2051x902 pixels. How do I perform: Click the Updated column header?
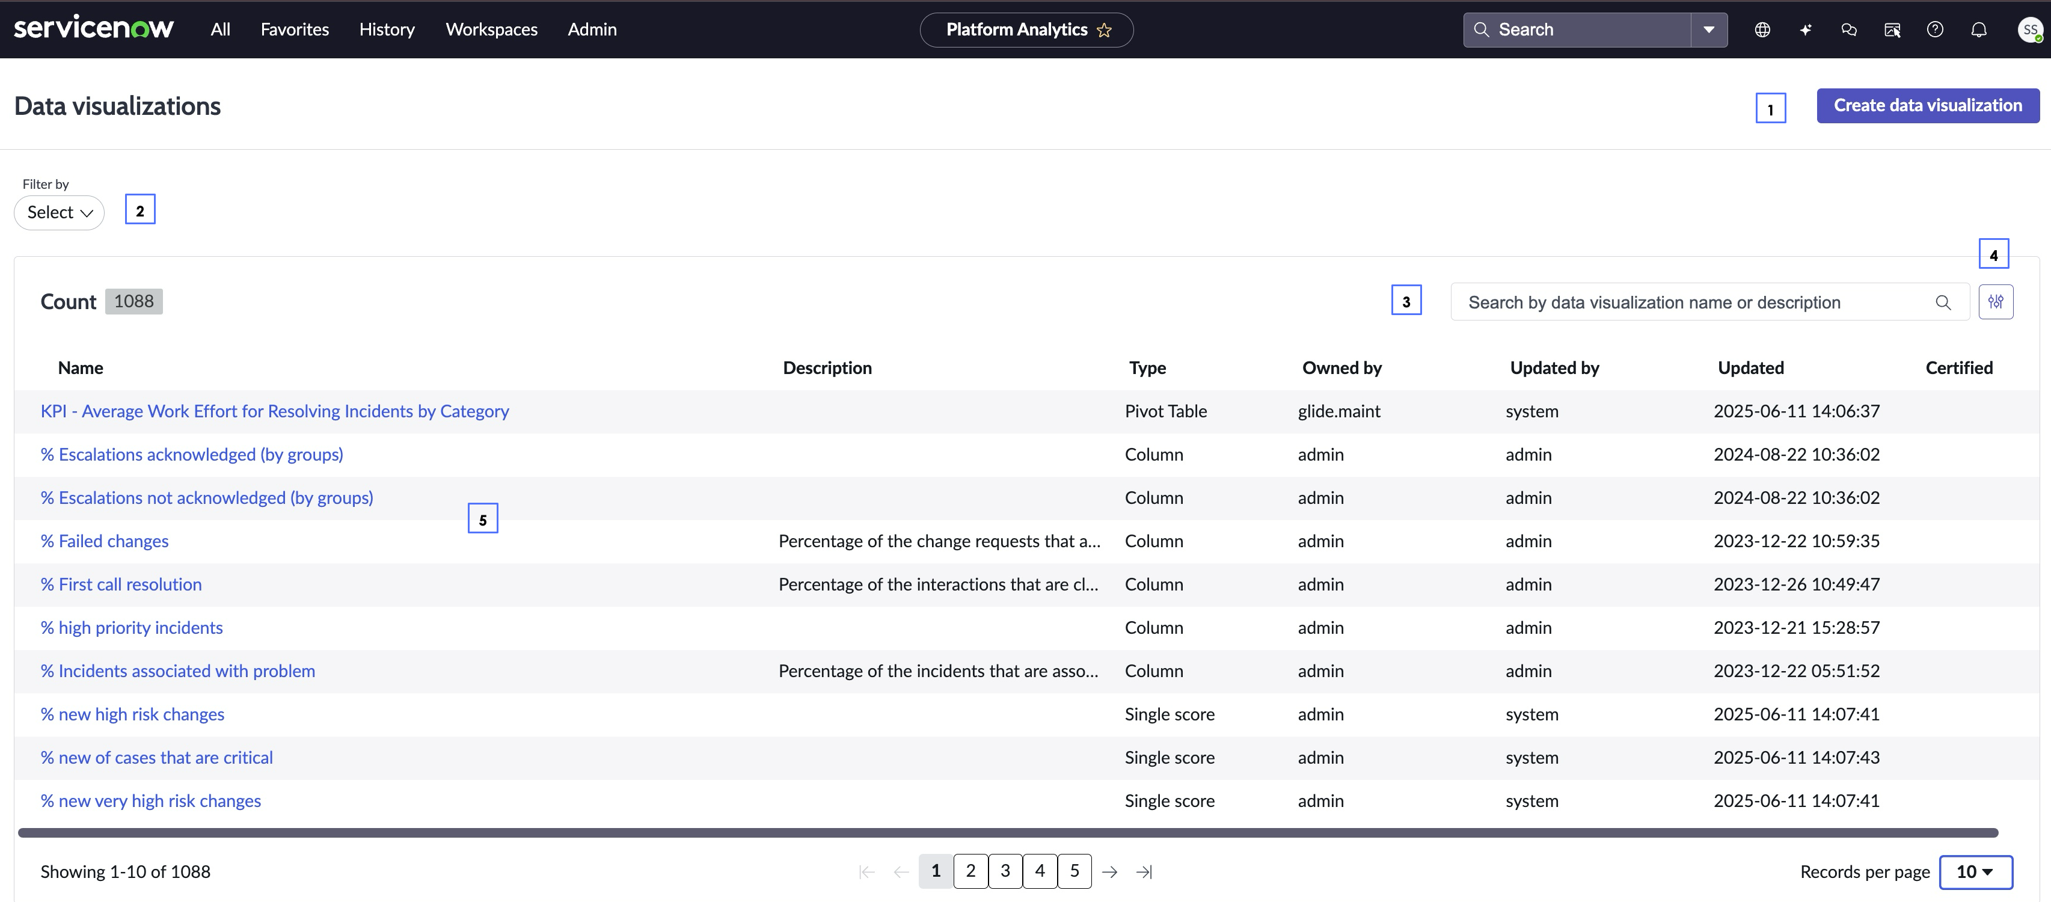[x=1751, y=368]
